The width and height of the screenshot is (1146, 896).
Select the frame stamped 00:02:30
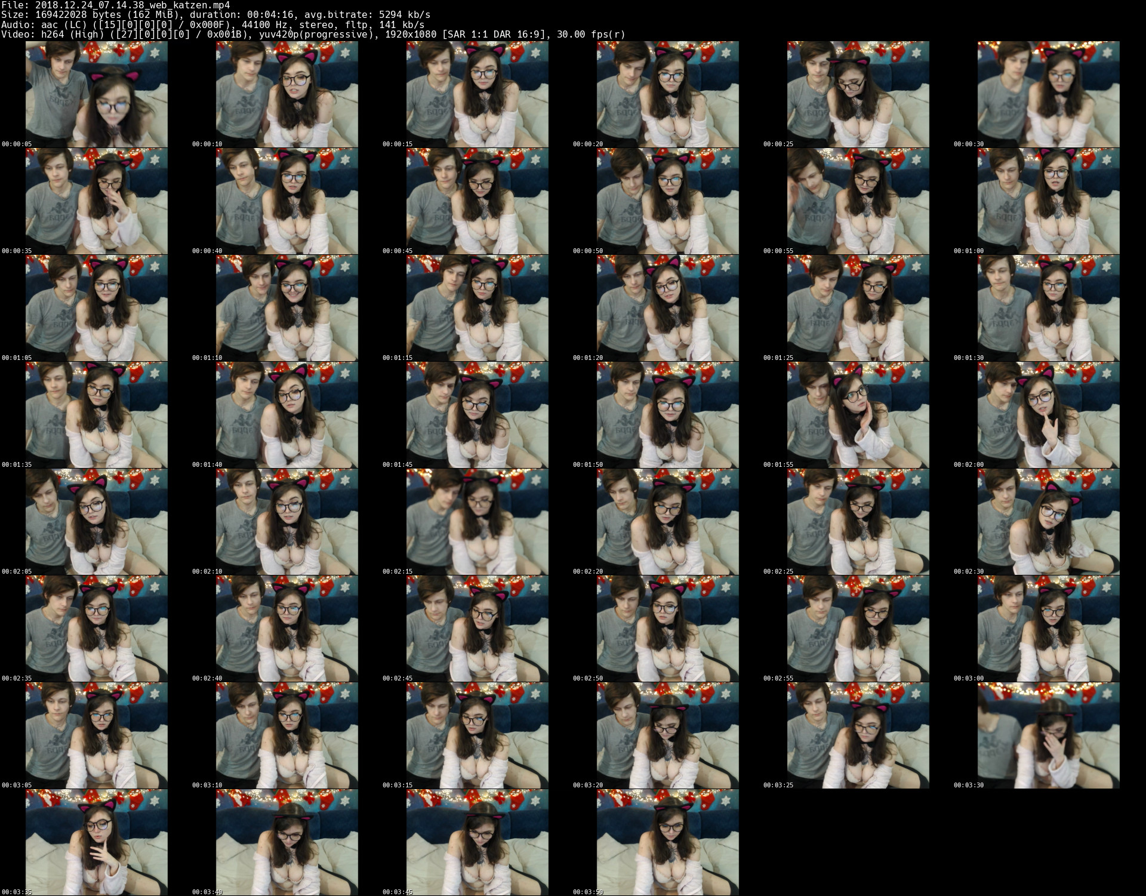tap(1048, 522)
